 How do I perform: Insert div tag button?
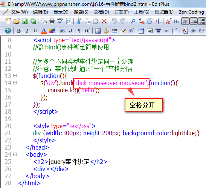(193, 31)
